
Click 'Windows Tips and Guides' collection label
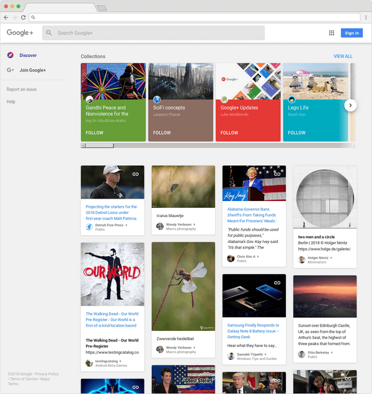coord(257,359)
